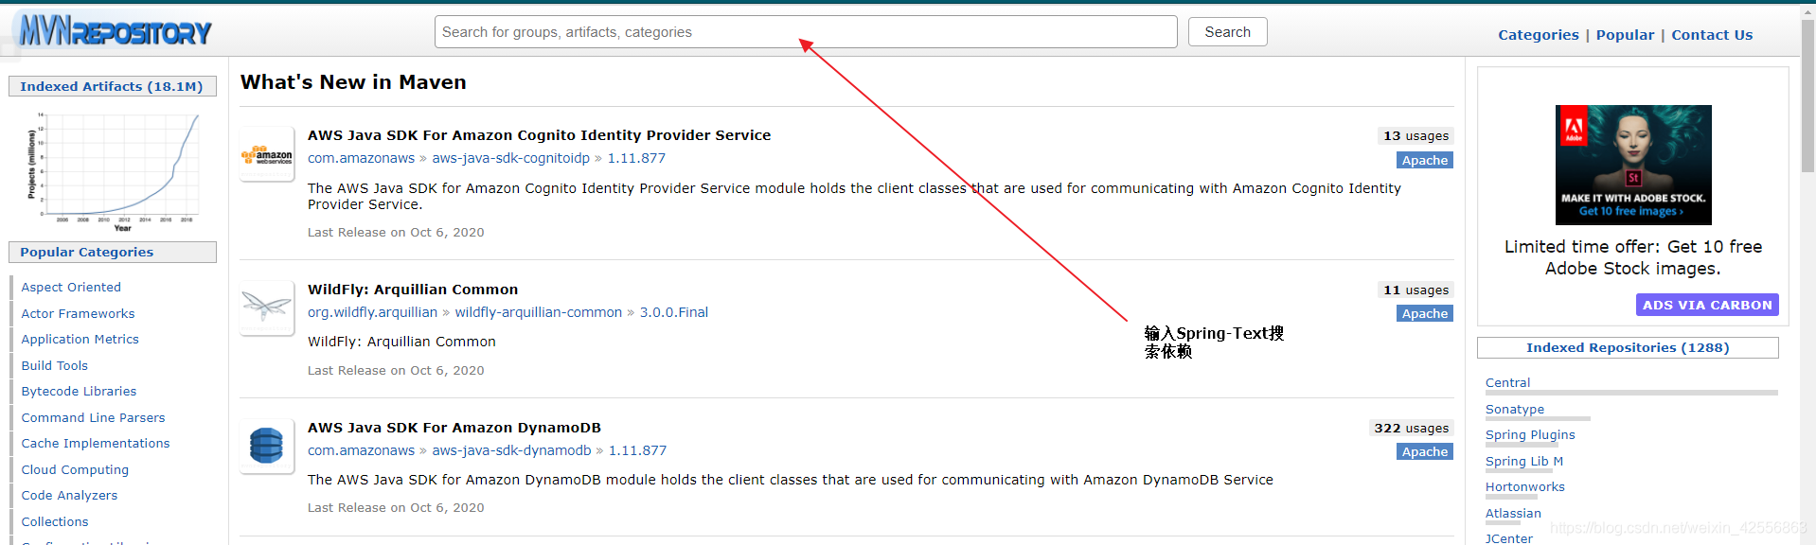Open the Amazon Web Services artifact icon for Cognito
Viewport: 1816px width, 545px height.
[267, 154]
